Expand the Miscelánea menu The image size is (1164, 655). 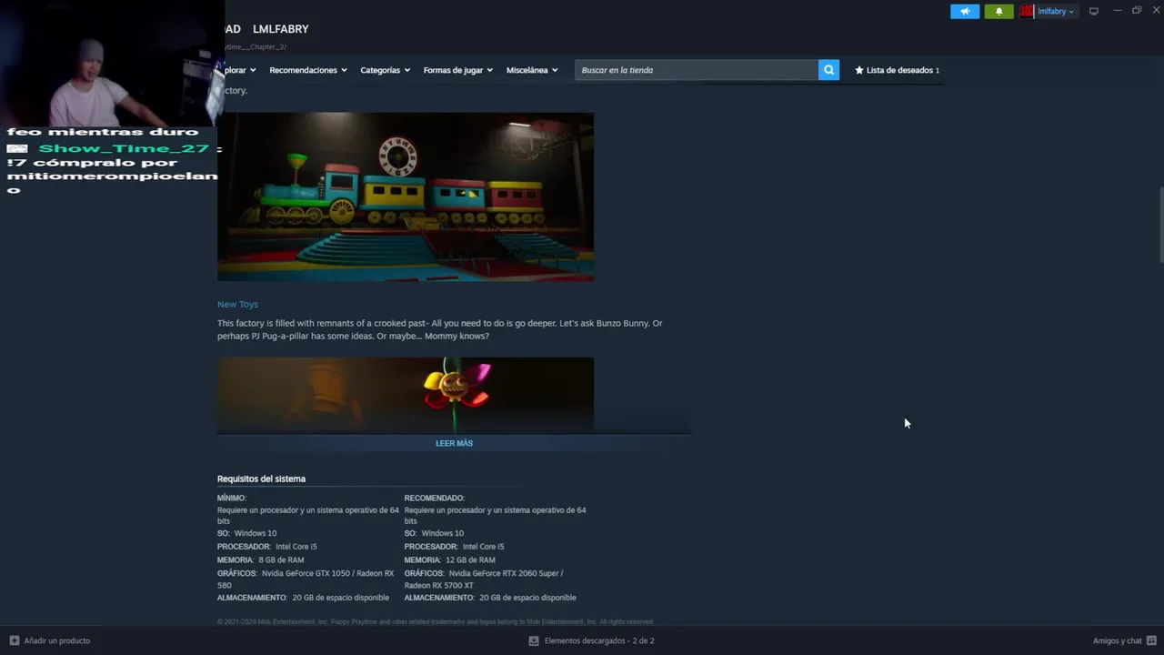[x=532, y=70]
